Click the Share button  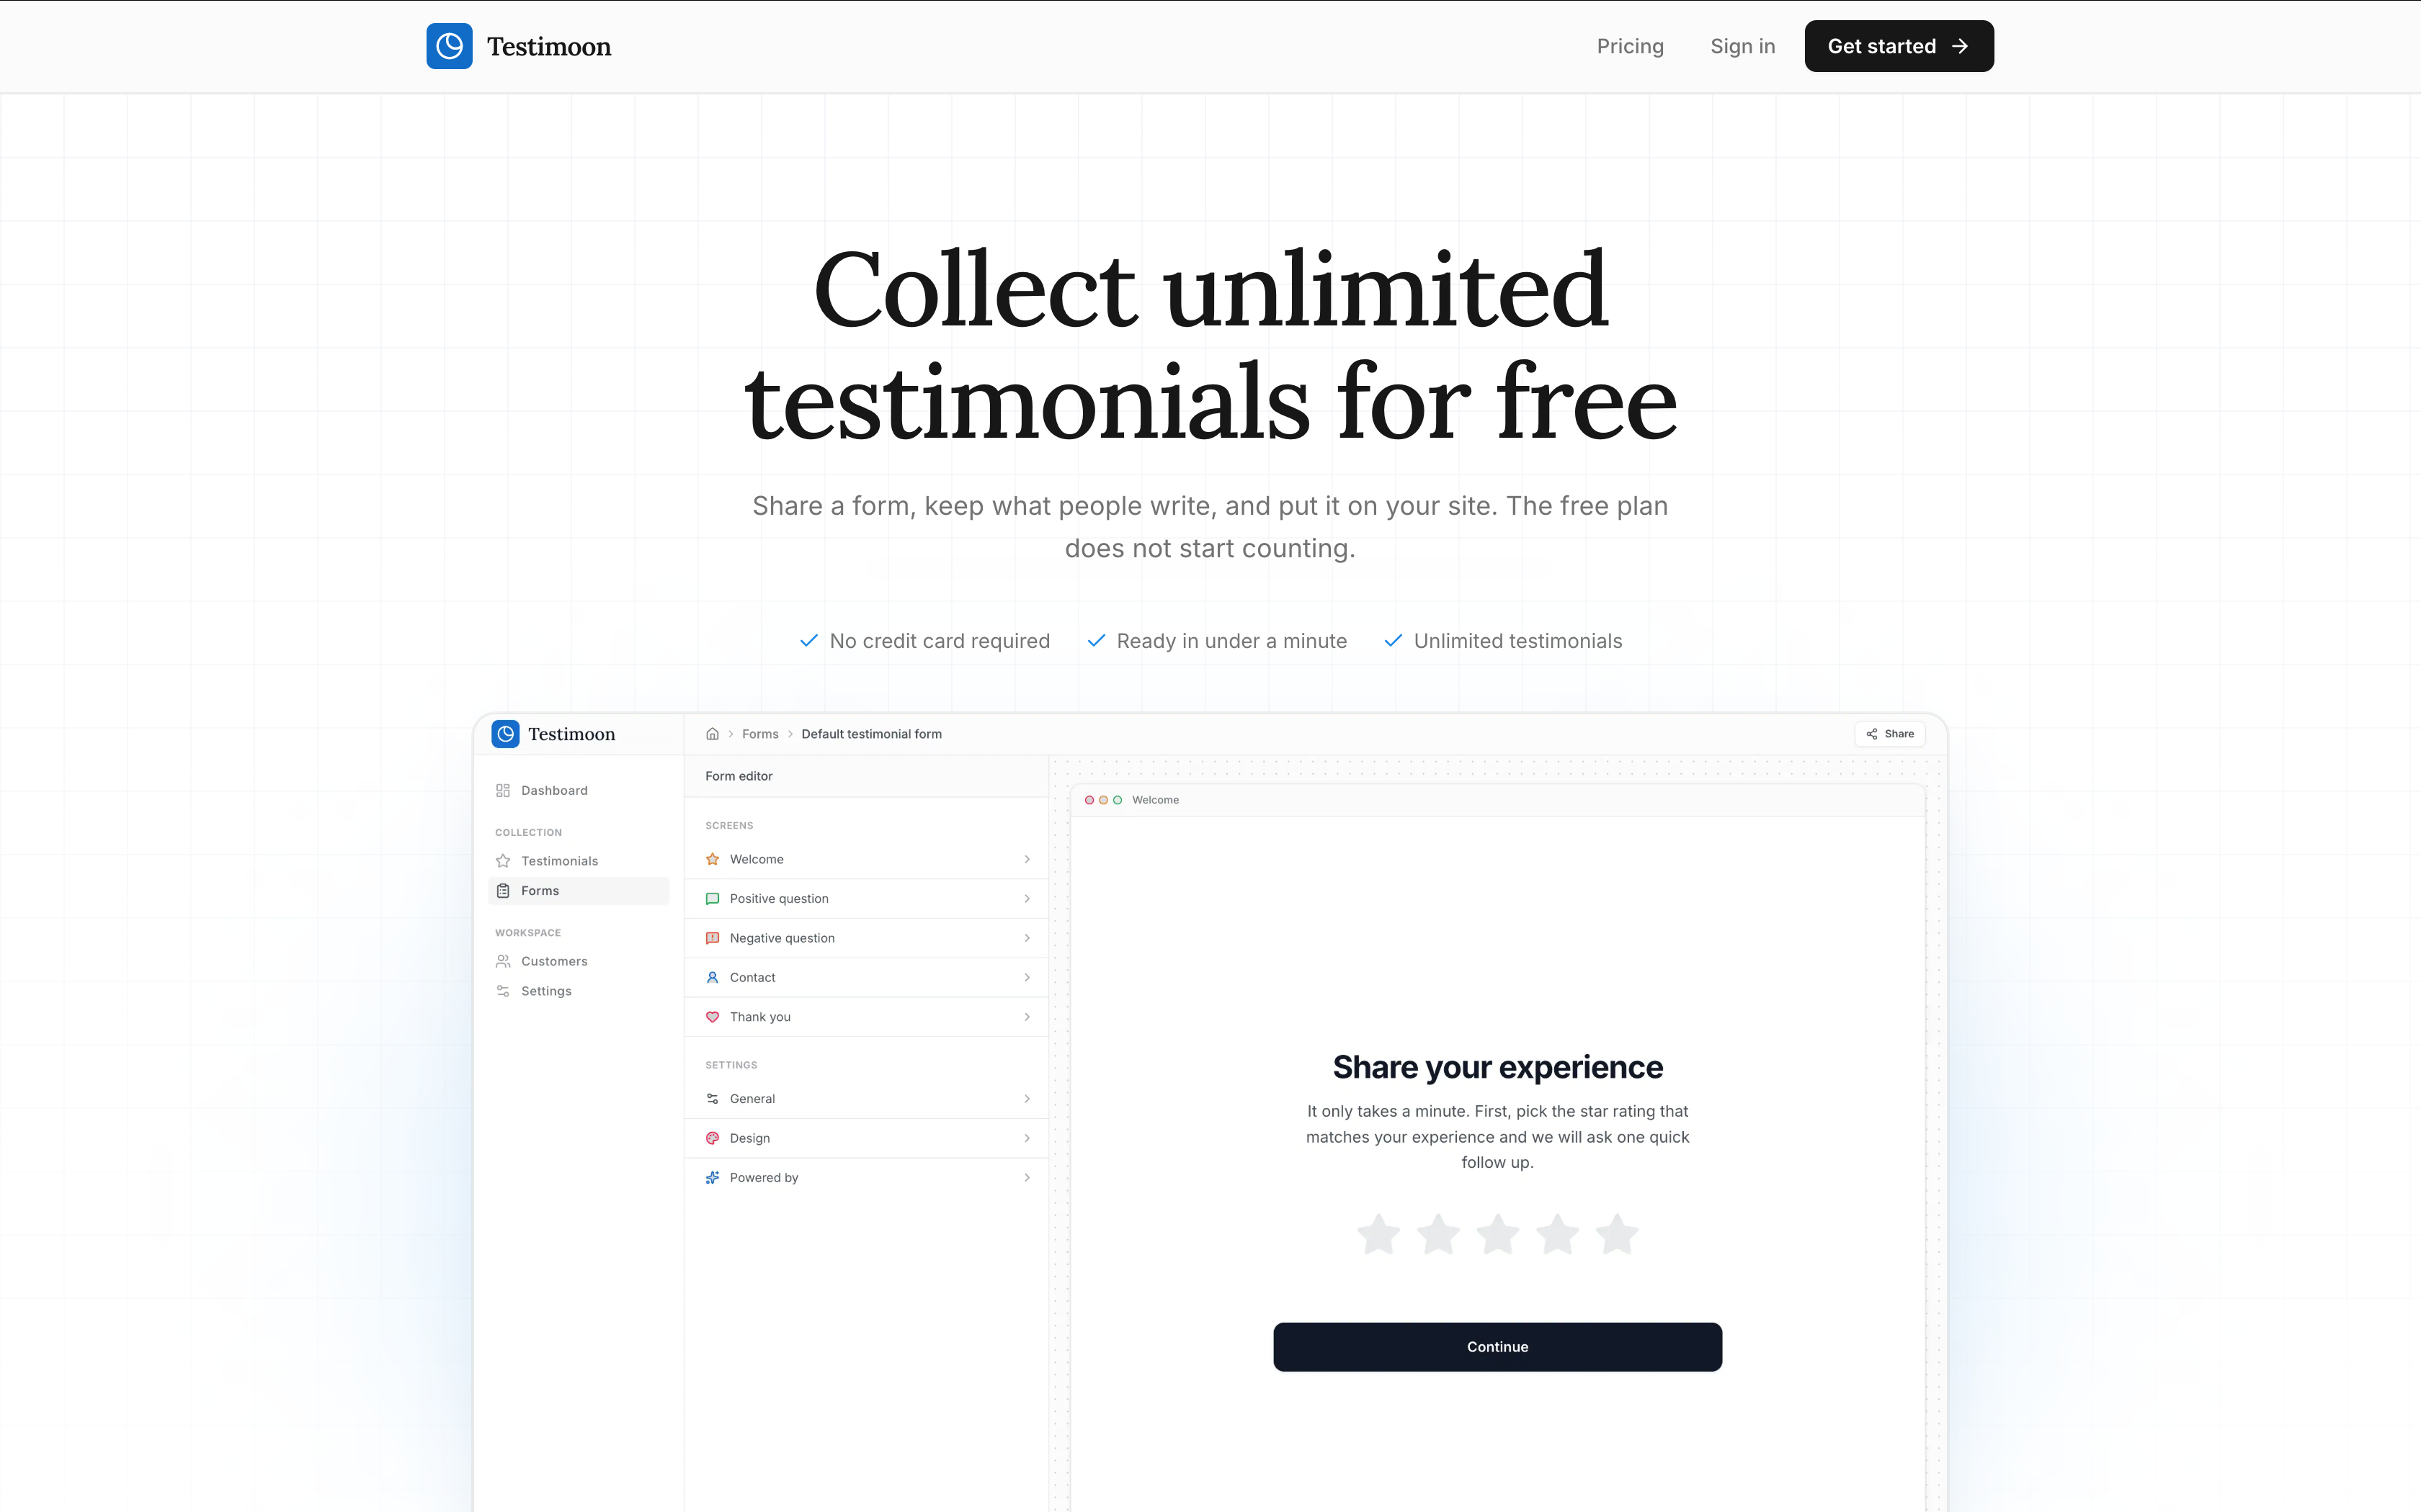coord(1890,734)
